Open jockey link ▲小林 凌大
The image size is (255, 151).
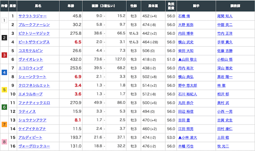pyautogui.click(x=188, y=138)
